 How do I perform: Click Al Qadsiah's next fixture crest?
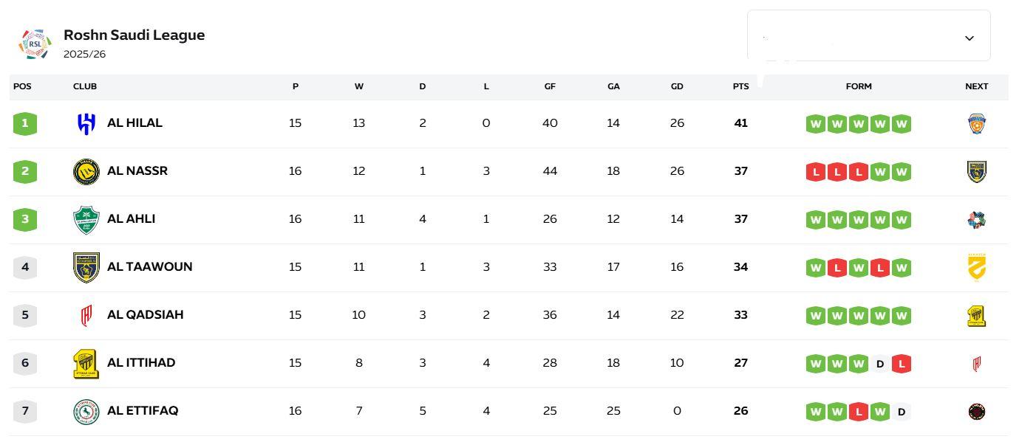(x=976, y=315)
